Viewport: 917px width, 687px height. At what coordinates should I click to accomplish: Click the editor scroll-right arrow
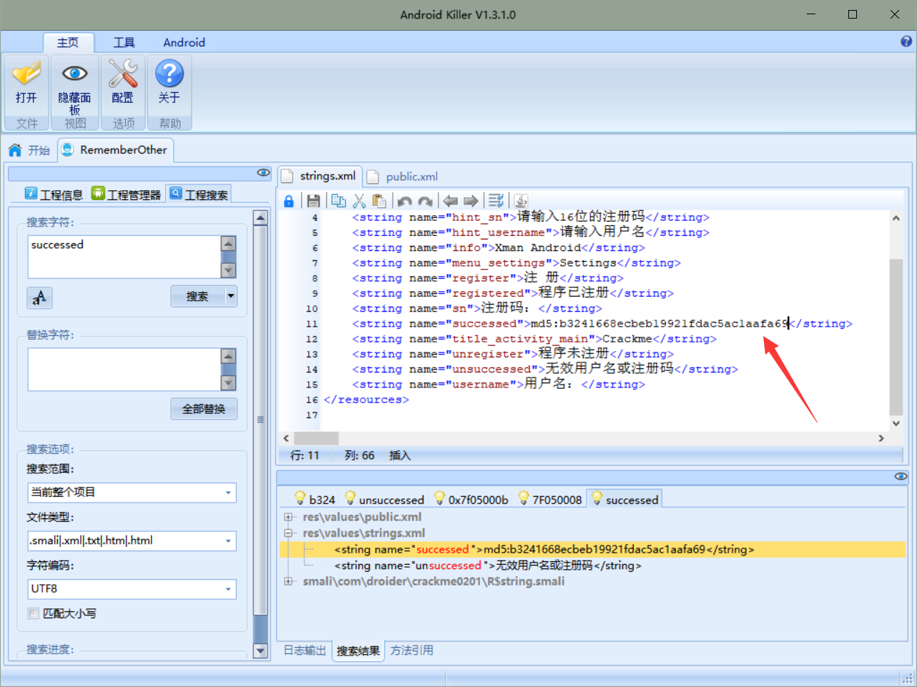pos(881,438)
